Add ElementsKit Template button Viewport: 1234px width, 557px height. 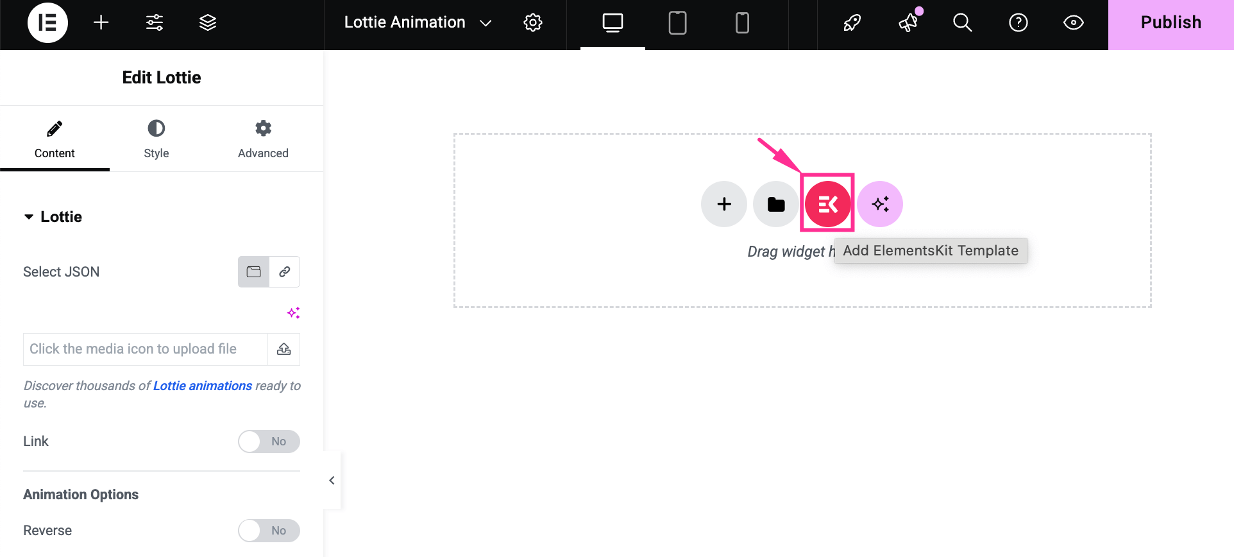coord(828,204)
